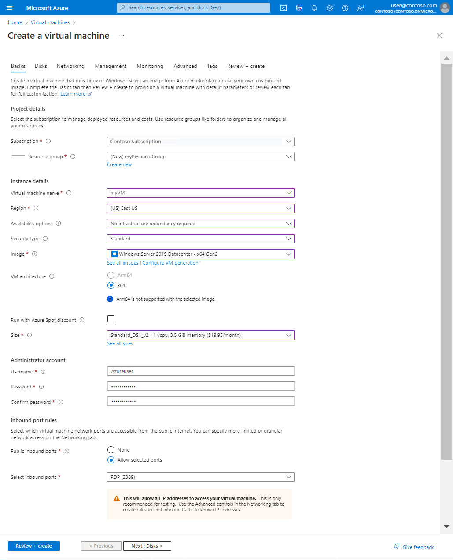
Task: Click the ellipsis next to page title
Action: point(122,36)
